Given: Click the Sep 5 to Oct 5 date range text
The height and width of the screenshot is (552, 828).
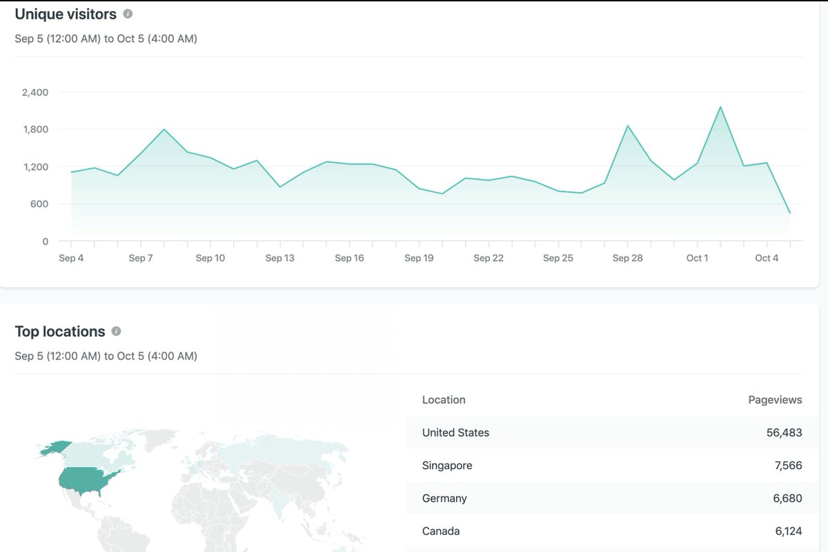Looking at the screenshot, I should pyautogui.click(x=106, y=39).
